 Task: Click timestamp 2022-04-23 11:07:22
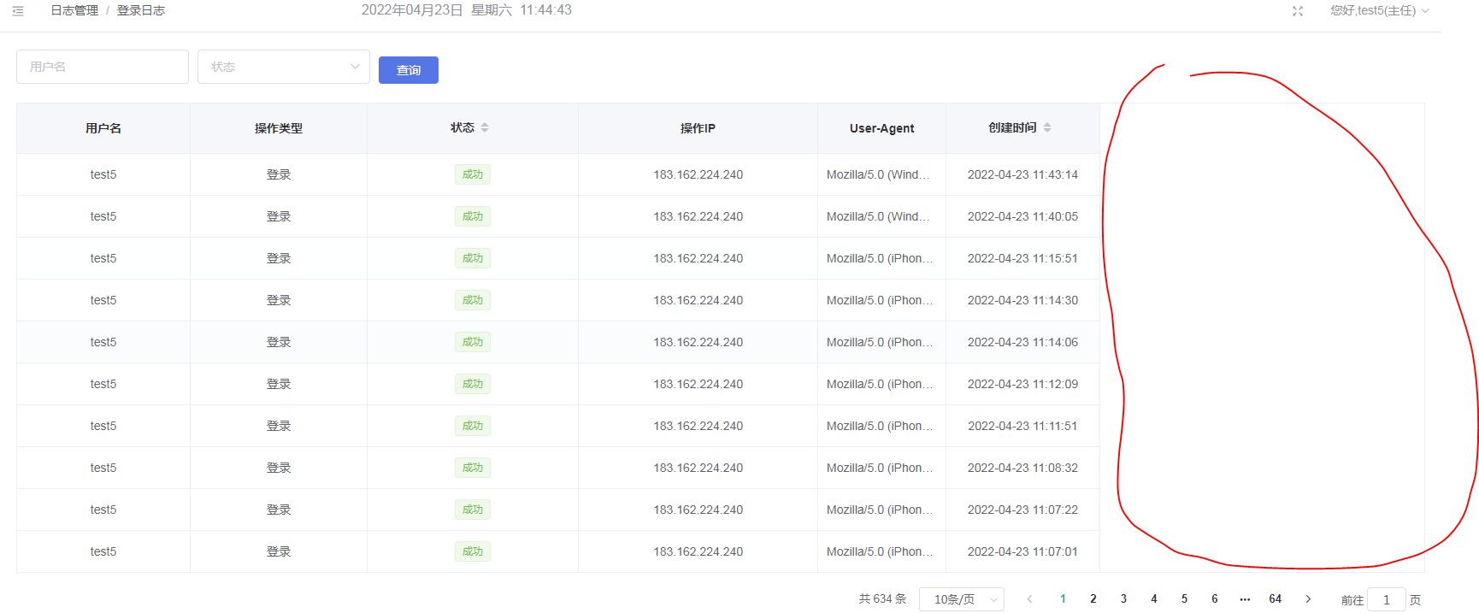(x=1022, y=510)
